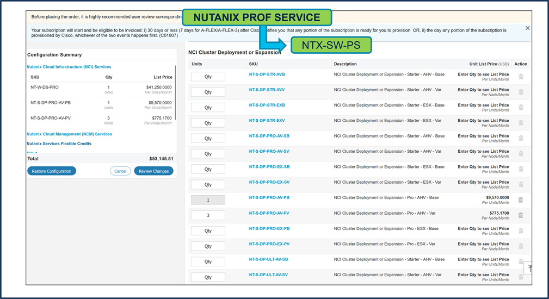
Task: Click $775.1700 price in NT-S-DP-PRO-AV-PV row of SKU table
Action: (499, 213)
